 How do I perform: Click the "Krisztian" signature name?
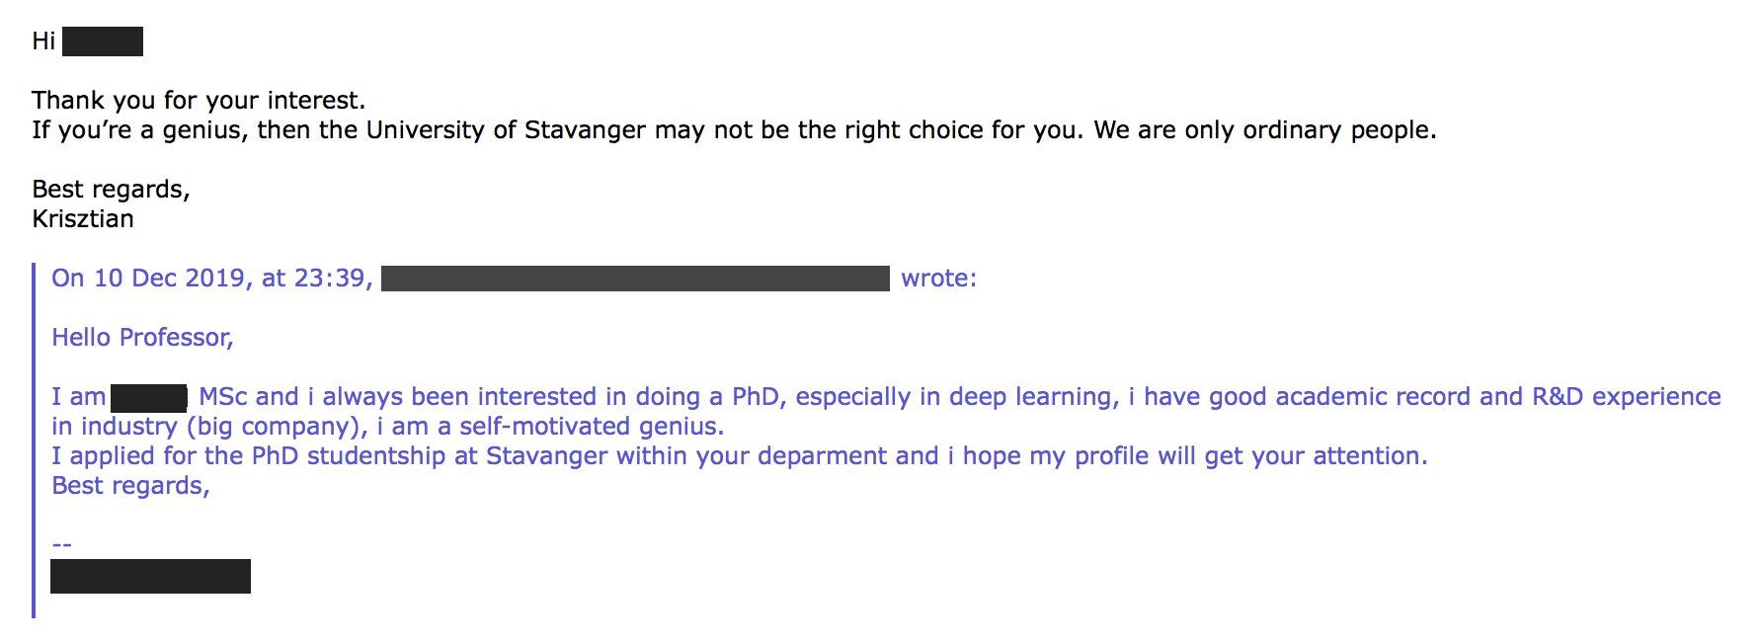pyautogui.click(x=83, y=219)
